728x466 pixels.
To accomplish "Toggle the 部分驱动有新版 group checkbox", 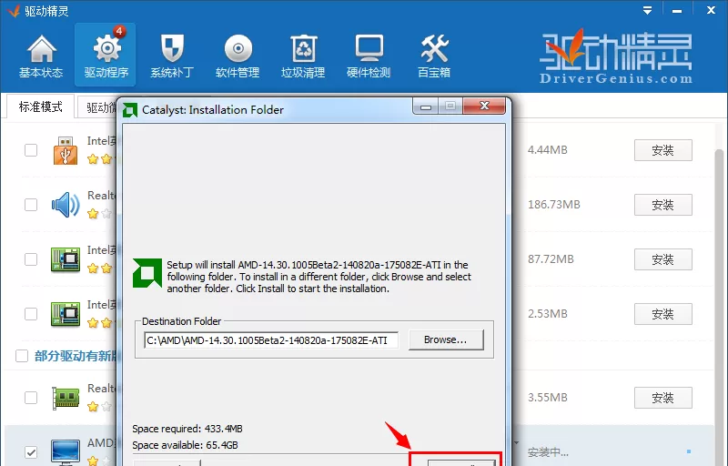I will (x=22, y=356).
